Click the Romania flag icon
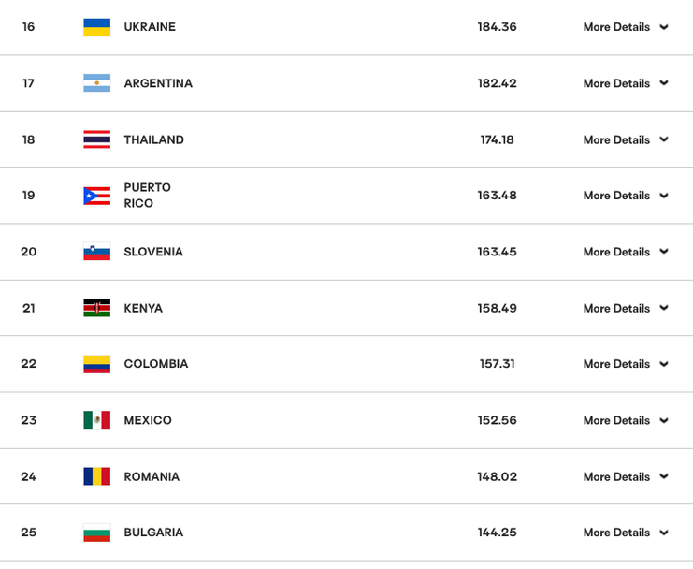 tap(96, 476)
